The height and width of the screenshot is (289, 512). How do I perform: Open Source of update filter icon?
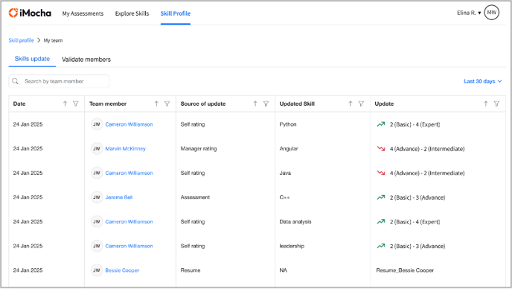point(266,104)
